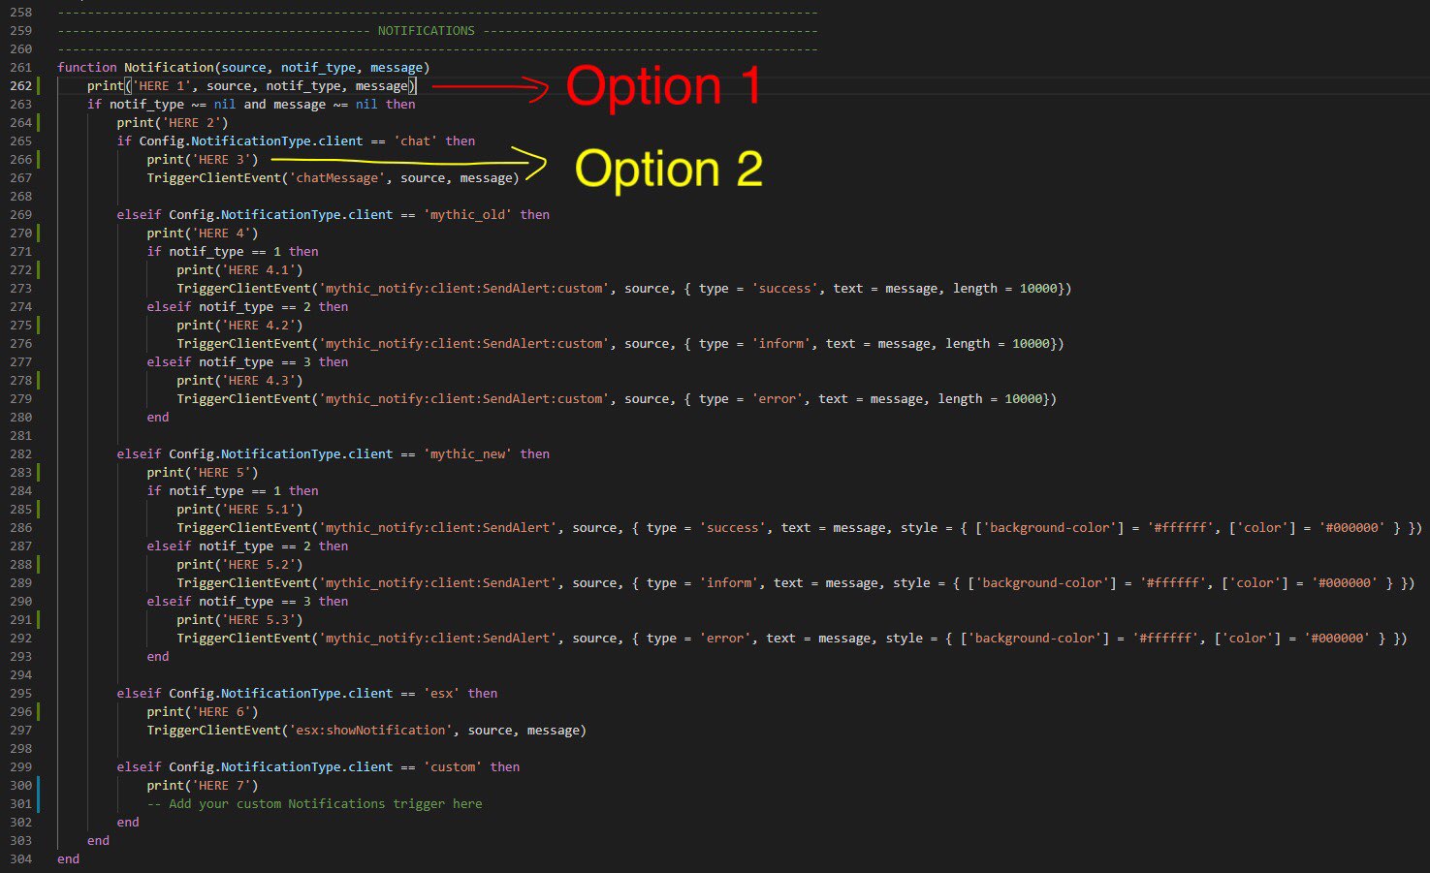The image size is (1430, 873).
Task: Click print('HERE 1' statement on line 262
Action: pyautogui.click(x=252, y=85)
